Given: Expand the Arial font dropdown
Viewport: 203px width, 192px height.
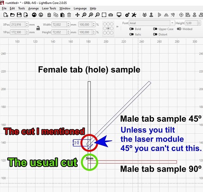Looking at the screenshot, I should 172,23.
